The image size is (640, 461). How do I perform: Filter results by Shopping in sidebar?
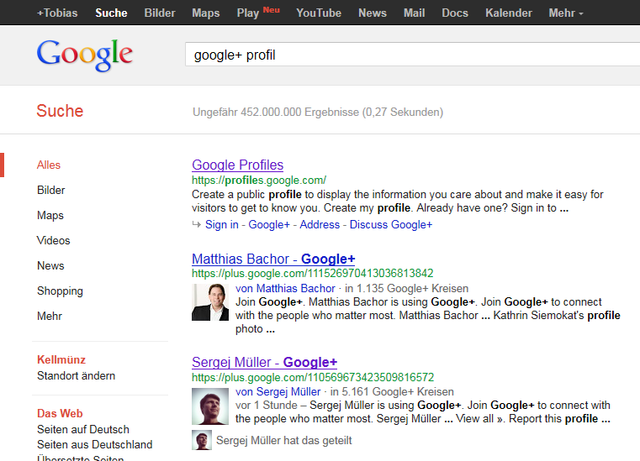[60, 291]
